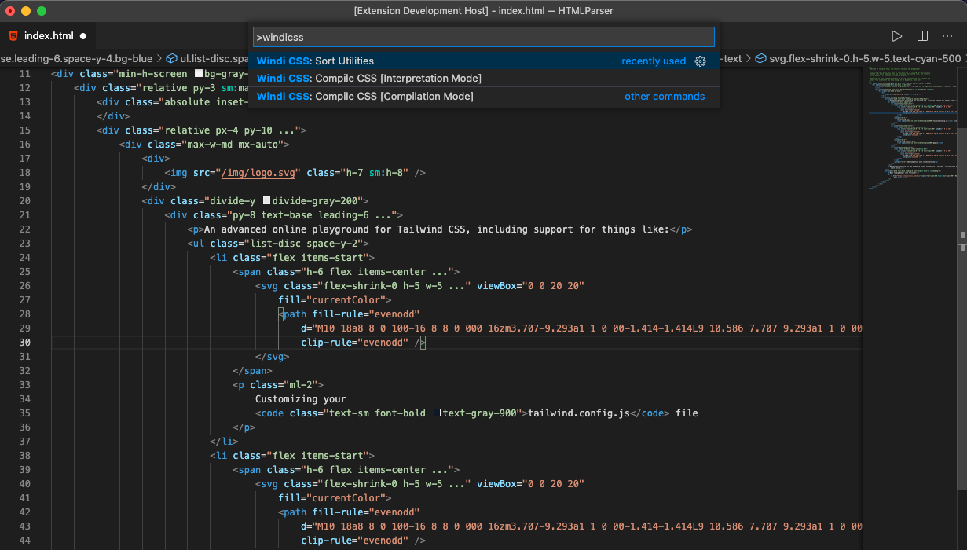
Task: Click the viewBox attribute on line 26
Action: (x=531, y=286)
